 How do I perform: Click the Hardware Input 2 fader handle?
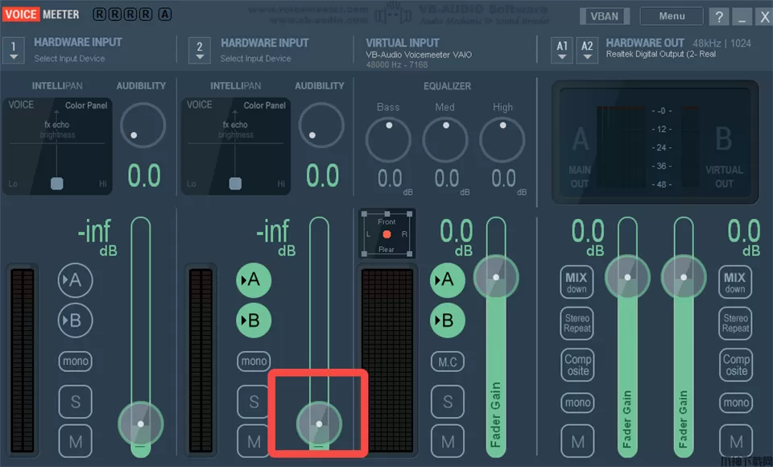coord(319,423)
